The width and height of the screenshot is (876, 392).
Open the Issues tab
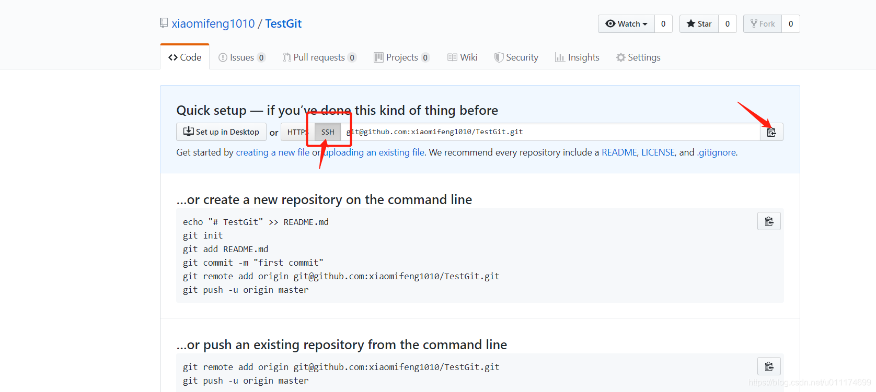click(x=242, y=57)
